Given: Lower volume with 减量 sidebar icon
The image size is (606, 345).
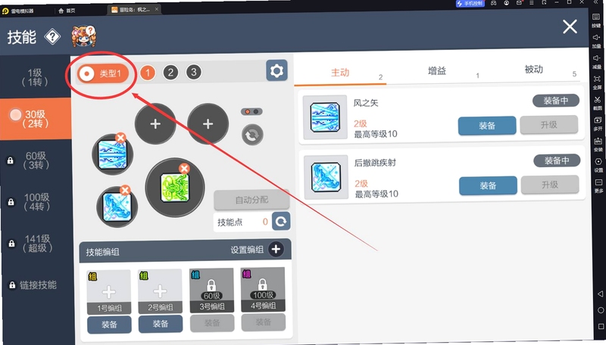Looking at the screenshot, I should (x=597, y=61).
